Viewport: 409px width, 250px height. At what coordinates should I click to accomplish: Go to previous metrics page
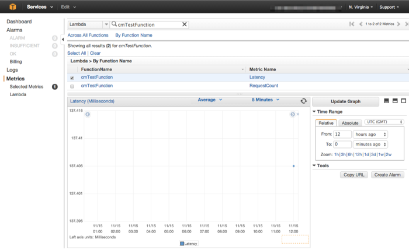361,24
